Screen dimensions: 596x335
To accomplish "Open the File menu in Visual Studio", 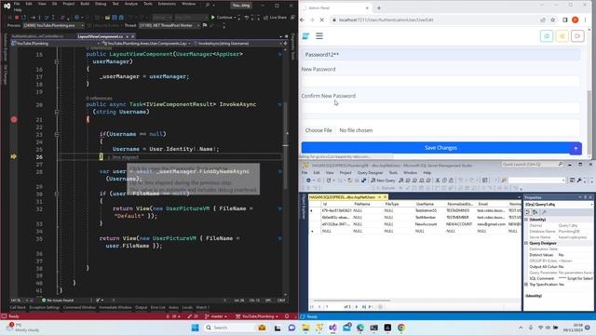I will (17, 4).
